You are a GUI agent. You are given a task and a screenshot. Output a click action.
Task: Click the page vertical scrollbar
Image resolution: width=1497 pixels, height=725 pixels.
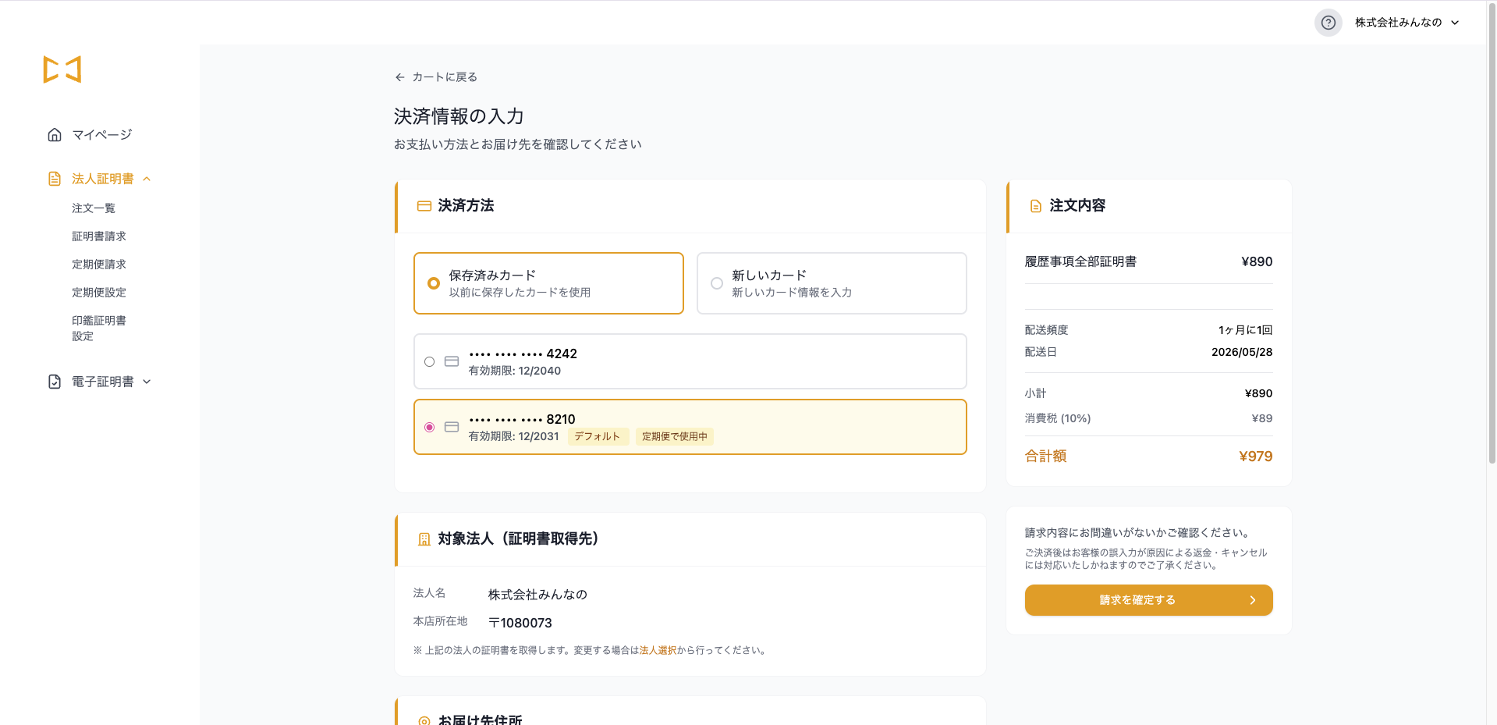[x=1492, y=234]
